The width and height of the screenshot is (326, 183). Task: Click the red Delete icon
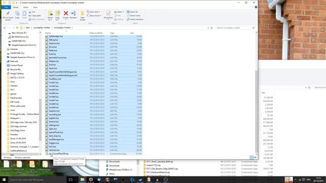click(x=66, y=13)
